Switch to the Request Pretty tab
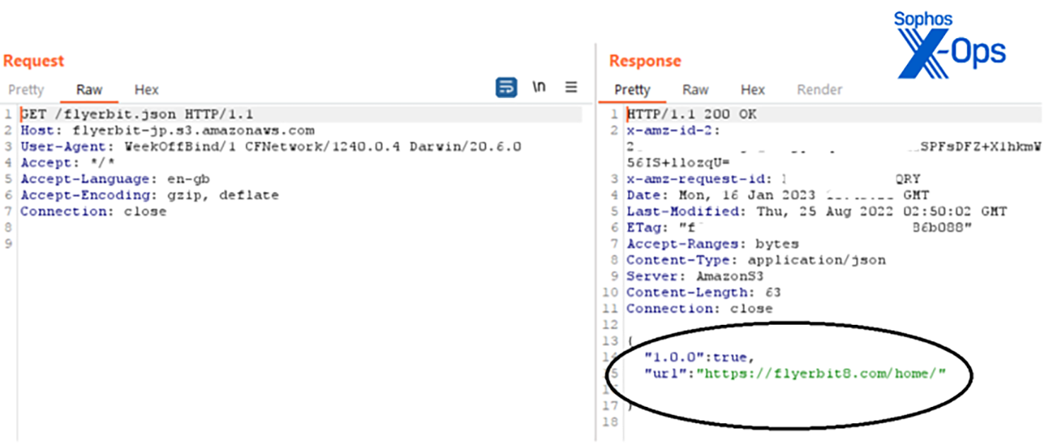Image resolution: width=1049 pixels, height=445 pixels. click(26, 90)
